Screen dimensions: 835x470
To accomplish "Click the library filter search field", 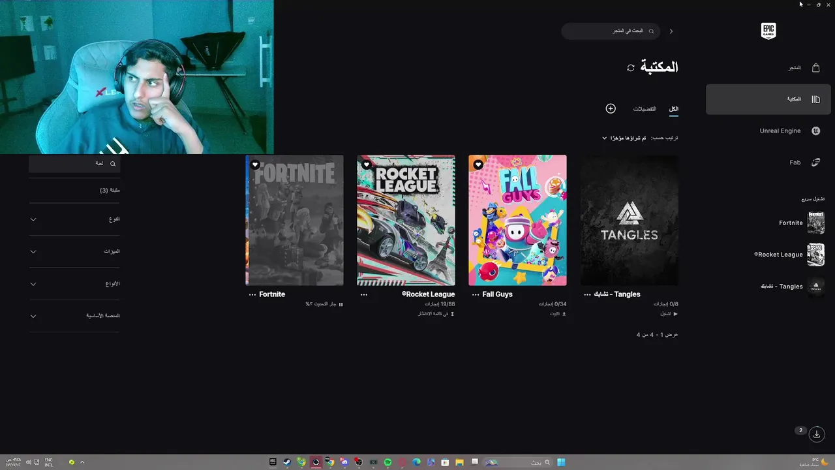I will 74,164.
